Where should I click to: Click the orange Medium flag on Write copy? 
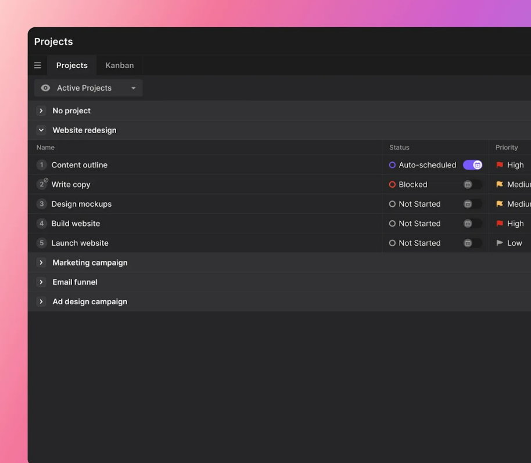[x=500, y=185]
